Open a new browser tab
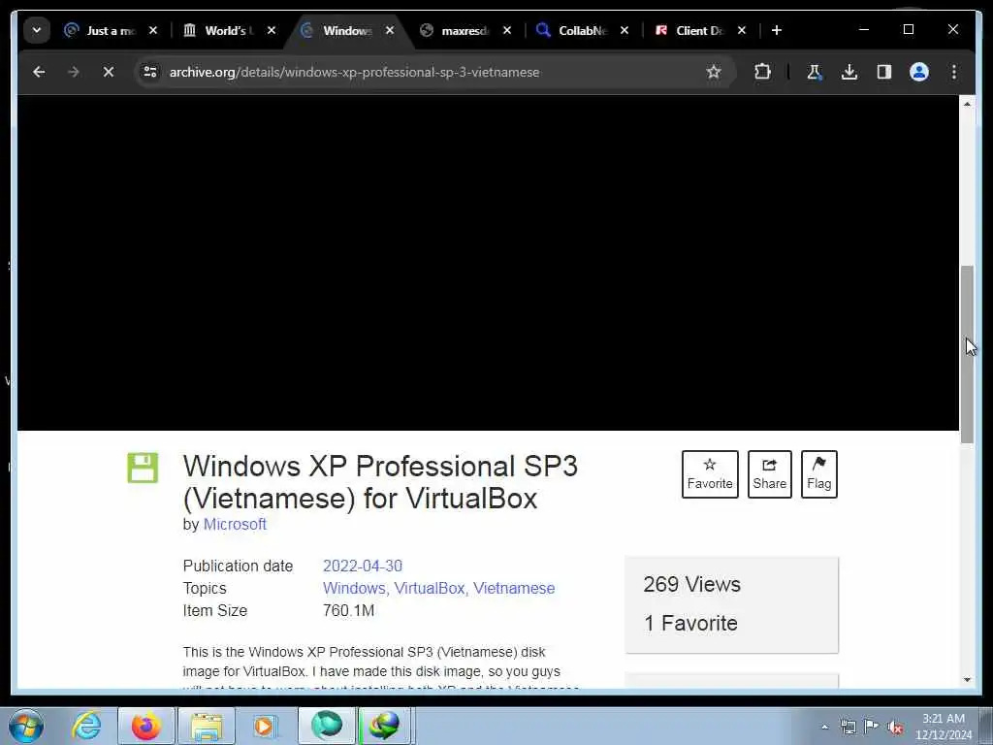The width and height of the screenshot is (993, 745). 777,30
